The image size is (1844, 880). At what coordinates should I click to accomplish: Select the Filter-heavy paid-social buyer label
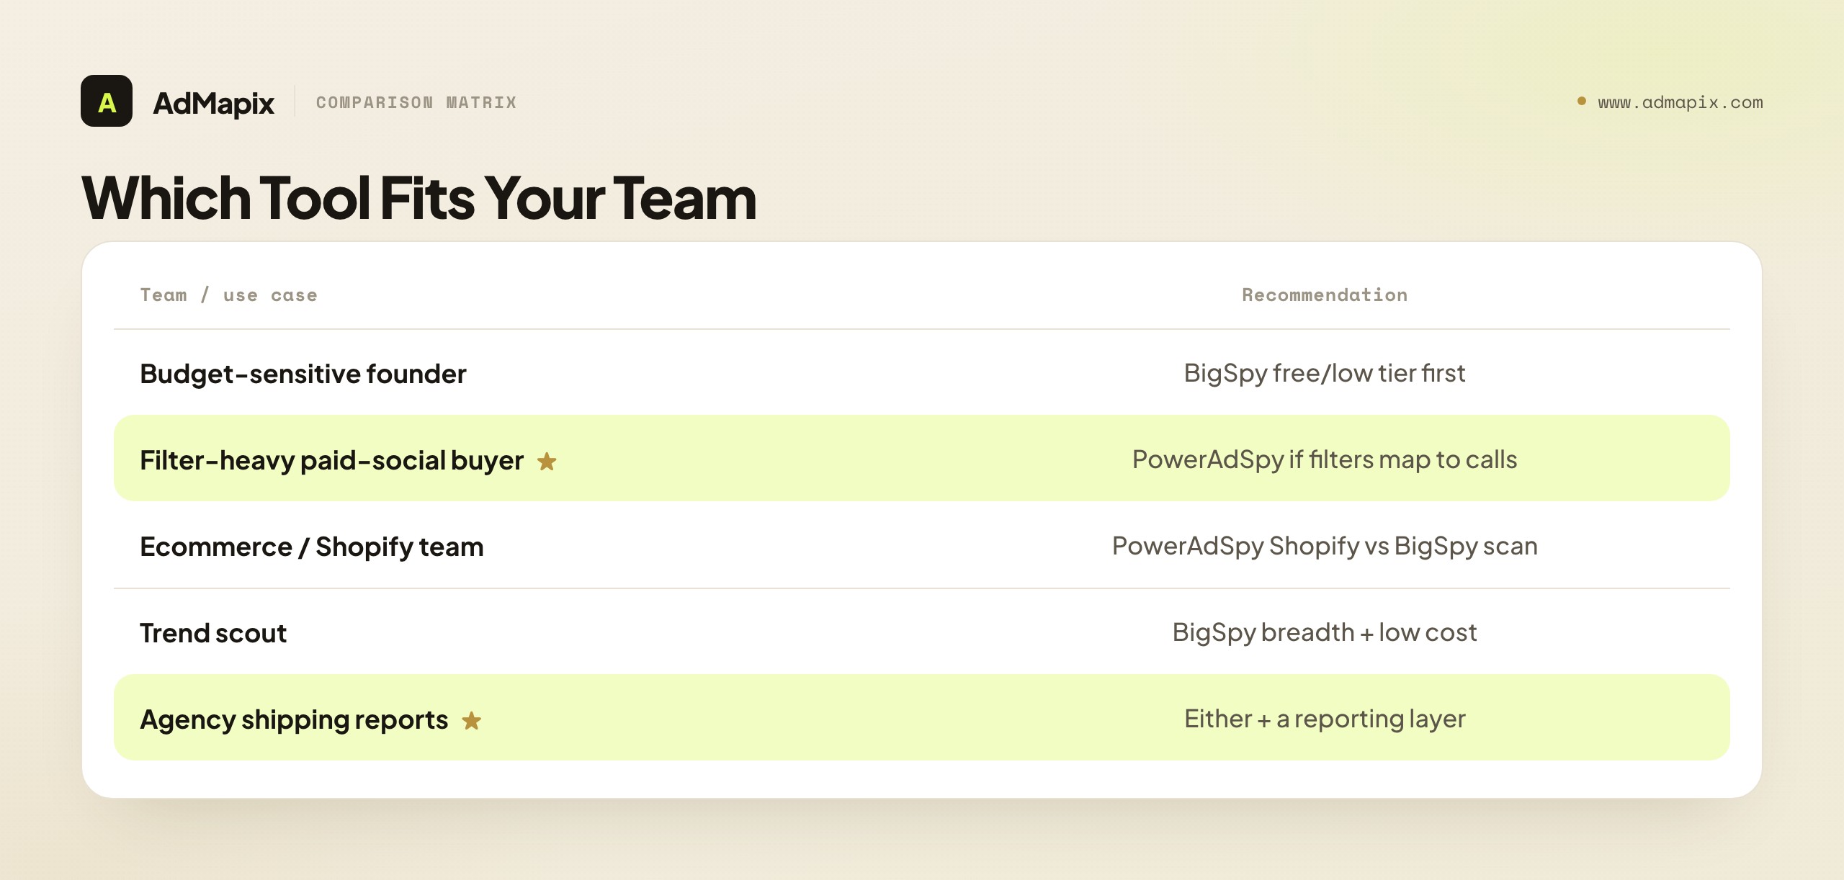tap(332, 460)
